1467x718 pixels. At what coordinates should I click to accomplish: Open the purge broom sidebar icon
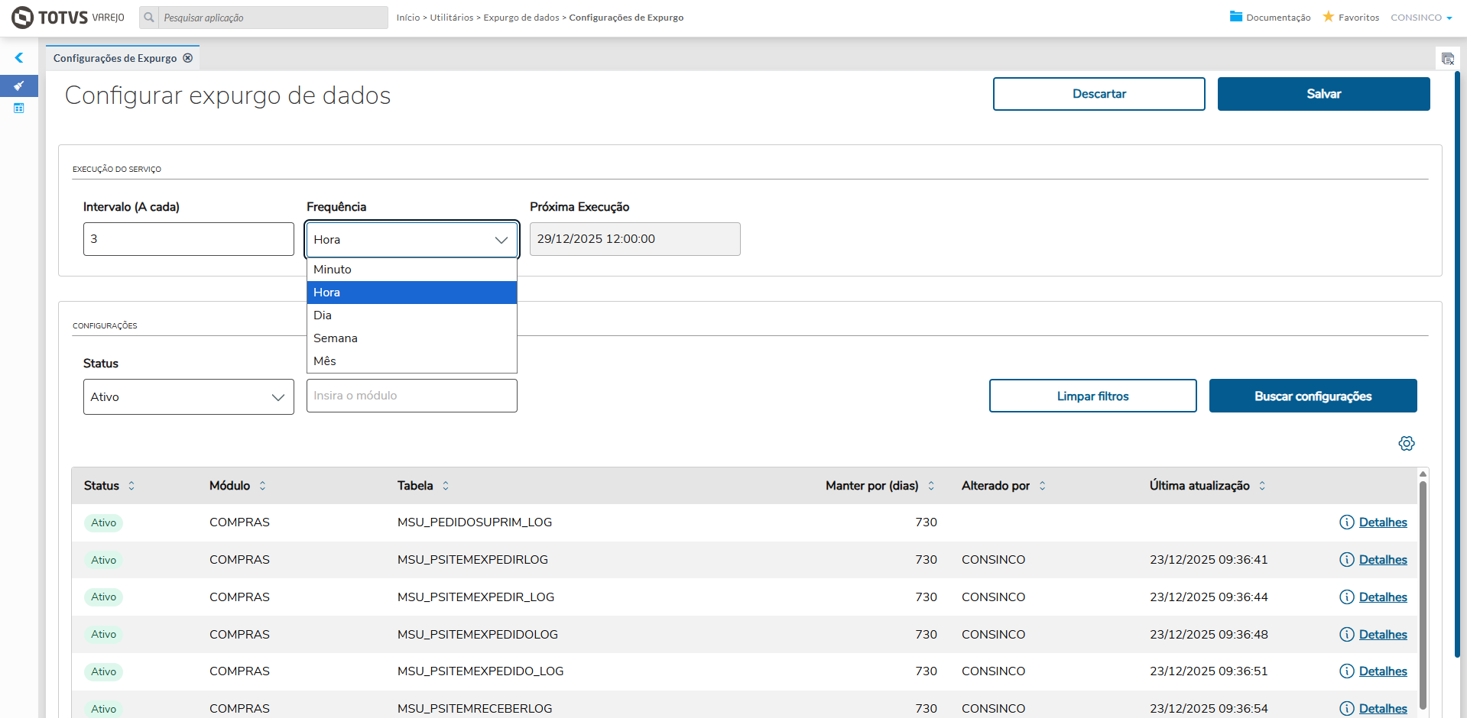coord(19,86)
